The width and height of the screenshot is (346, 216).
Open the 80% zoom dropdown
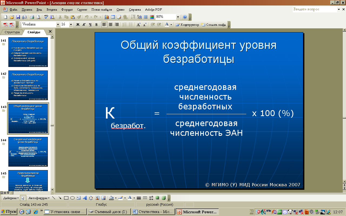pos(178,17)
